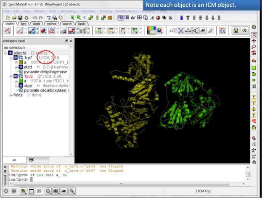265x200 pixels.
Task: Toggle display square for 1rp7 object
Action: [x=16, y=58]
